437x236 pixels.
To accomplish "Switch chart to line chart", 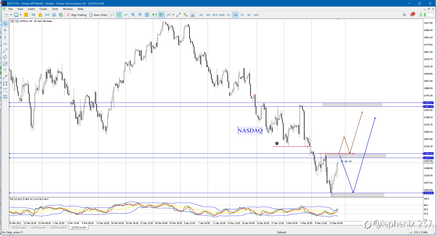I will coord(126,15).
